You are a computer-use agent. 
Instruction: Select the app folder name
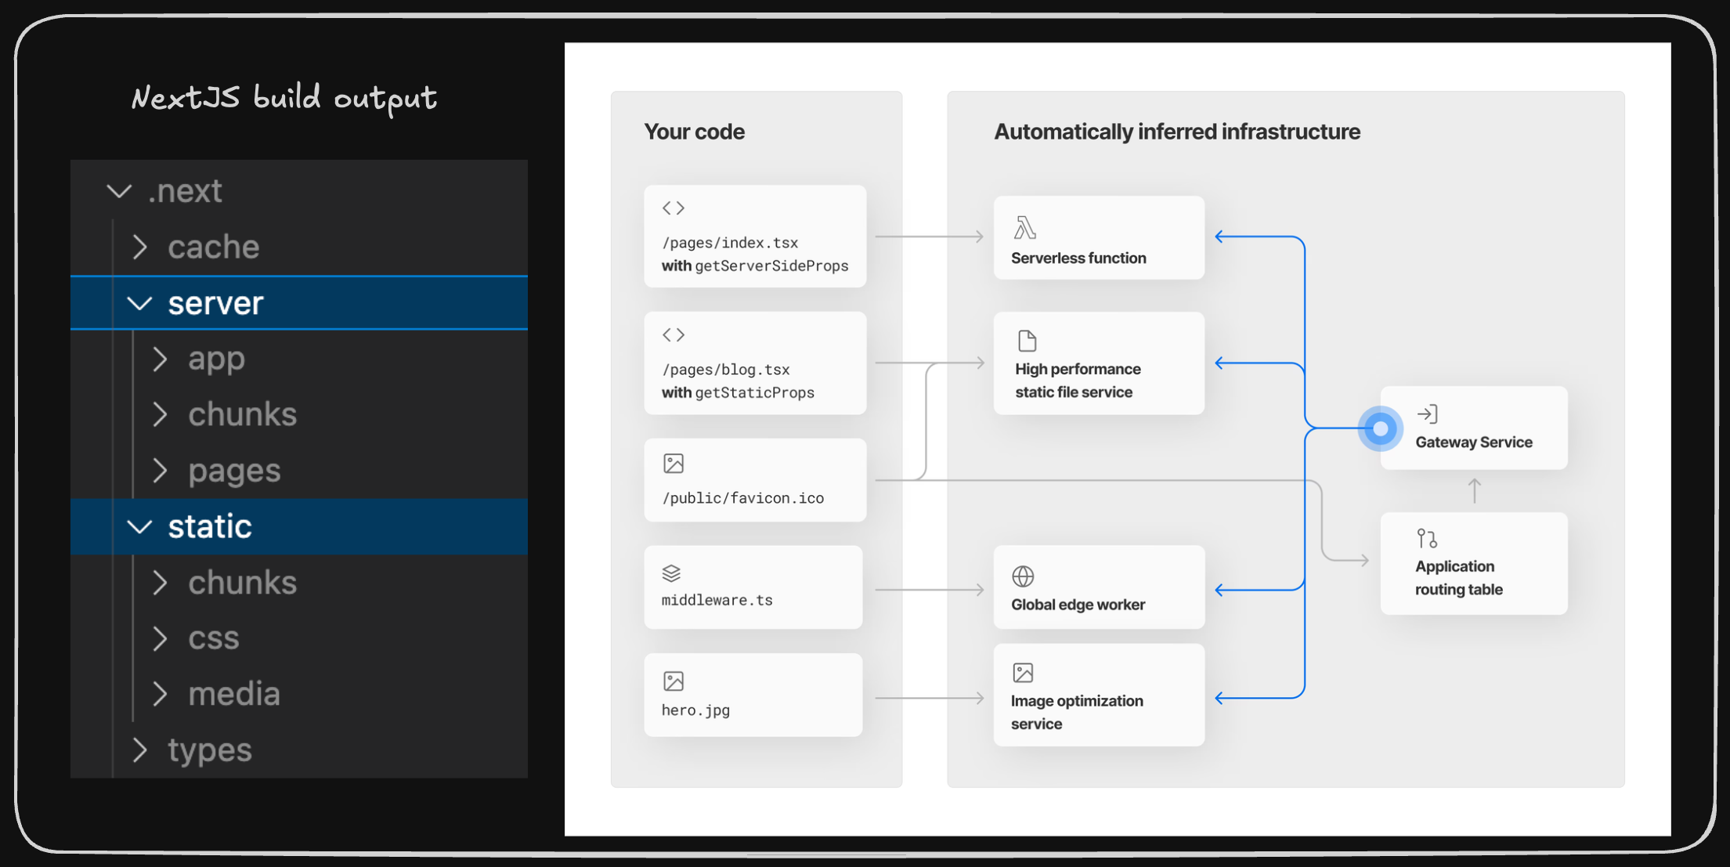(x=217, y=360)
